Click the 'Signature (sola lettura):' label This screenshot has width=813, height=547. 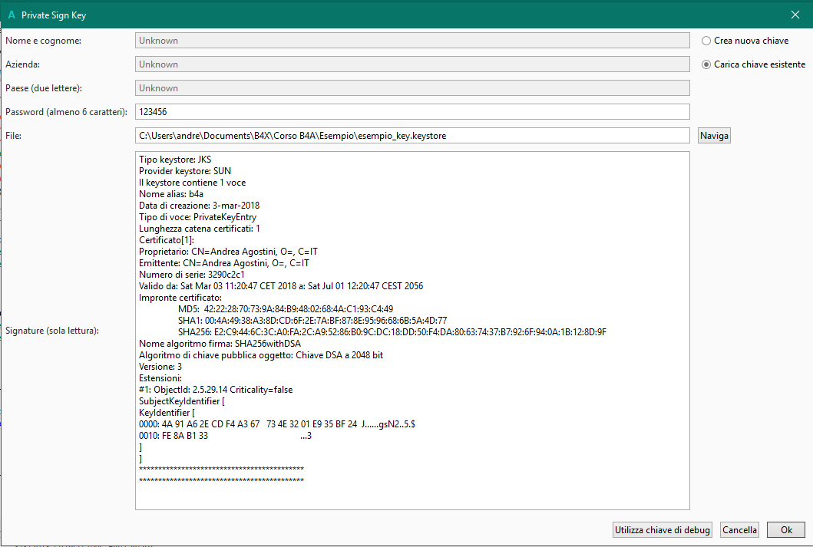coord(52,331)
